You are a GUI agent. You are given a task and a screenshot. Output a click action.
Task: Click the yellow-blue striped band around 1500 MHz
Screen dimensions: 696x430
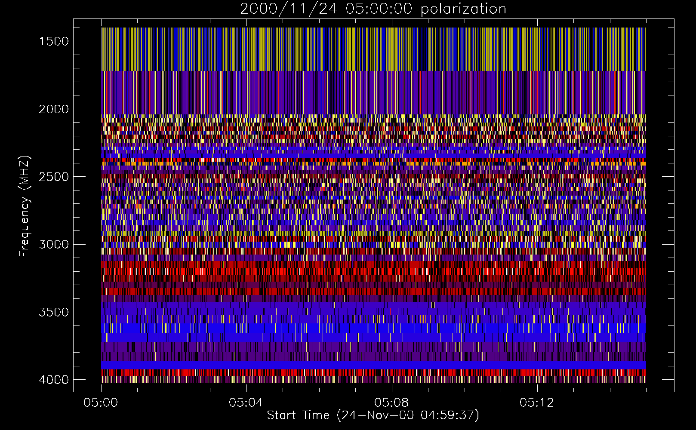[x=373, y=49]
